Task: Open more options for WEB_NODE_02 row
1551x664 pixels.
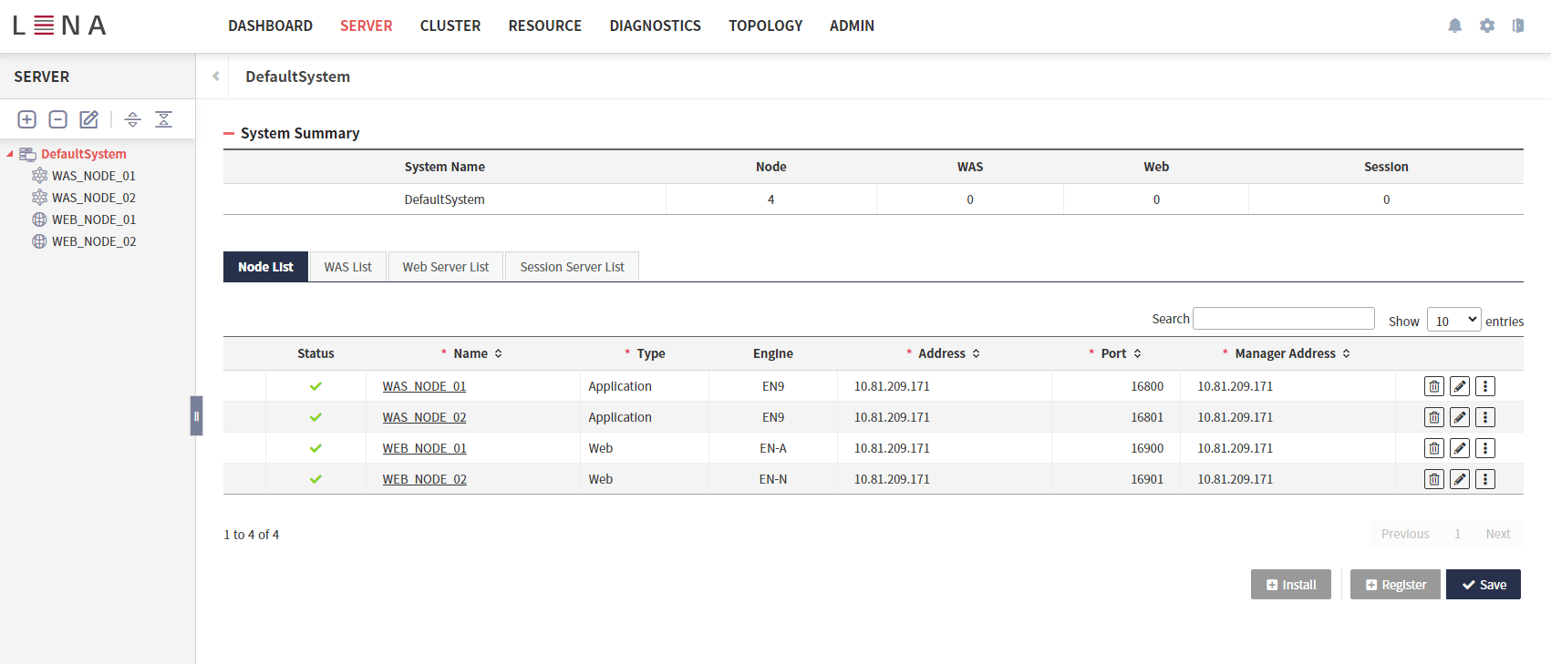Action: coord(1485,479)
